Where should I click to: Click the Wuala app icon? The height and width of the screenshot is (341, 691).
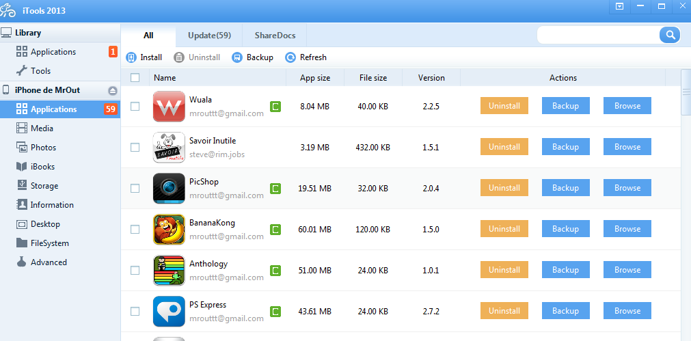point(169,106)
